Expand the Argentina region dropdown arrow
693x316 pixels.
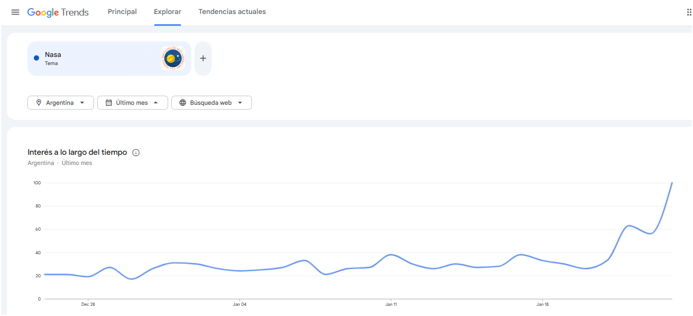pos(82,103)
